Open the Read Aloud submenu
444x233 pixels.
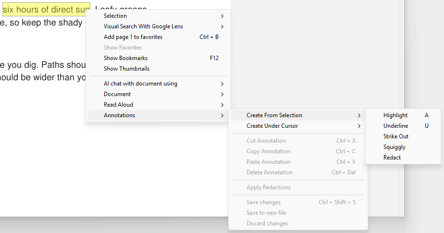[158, 104]
